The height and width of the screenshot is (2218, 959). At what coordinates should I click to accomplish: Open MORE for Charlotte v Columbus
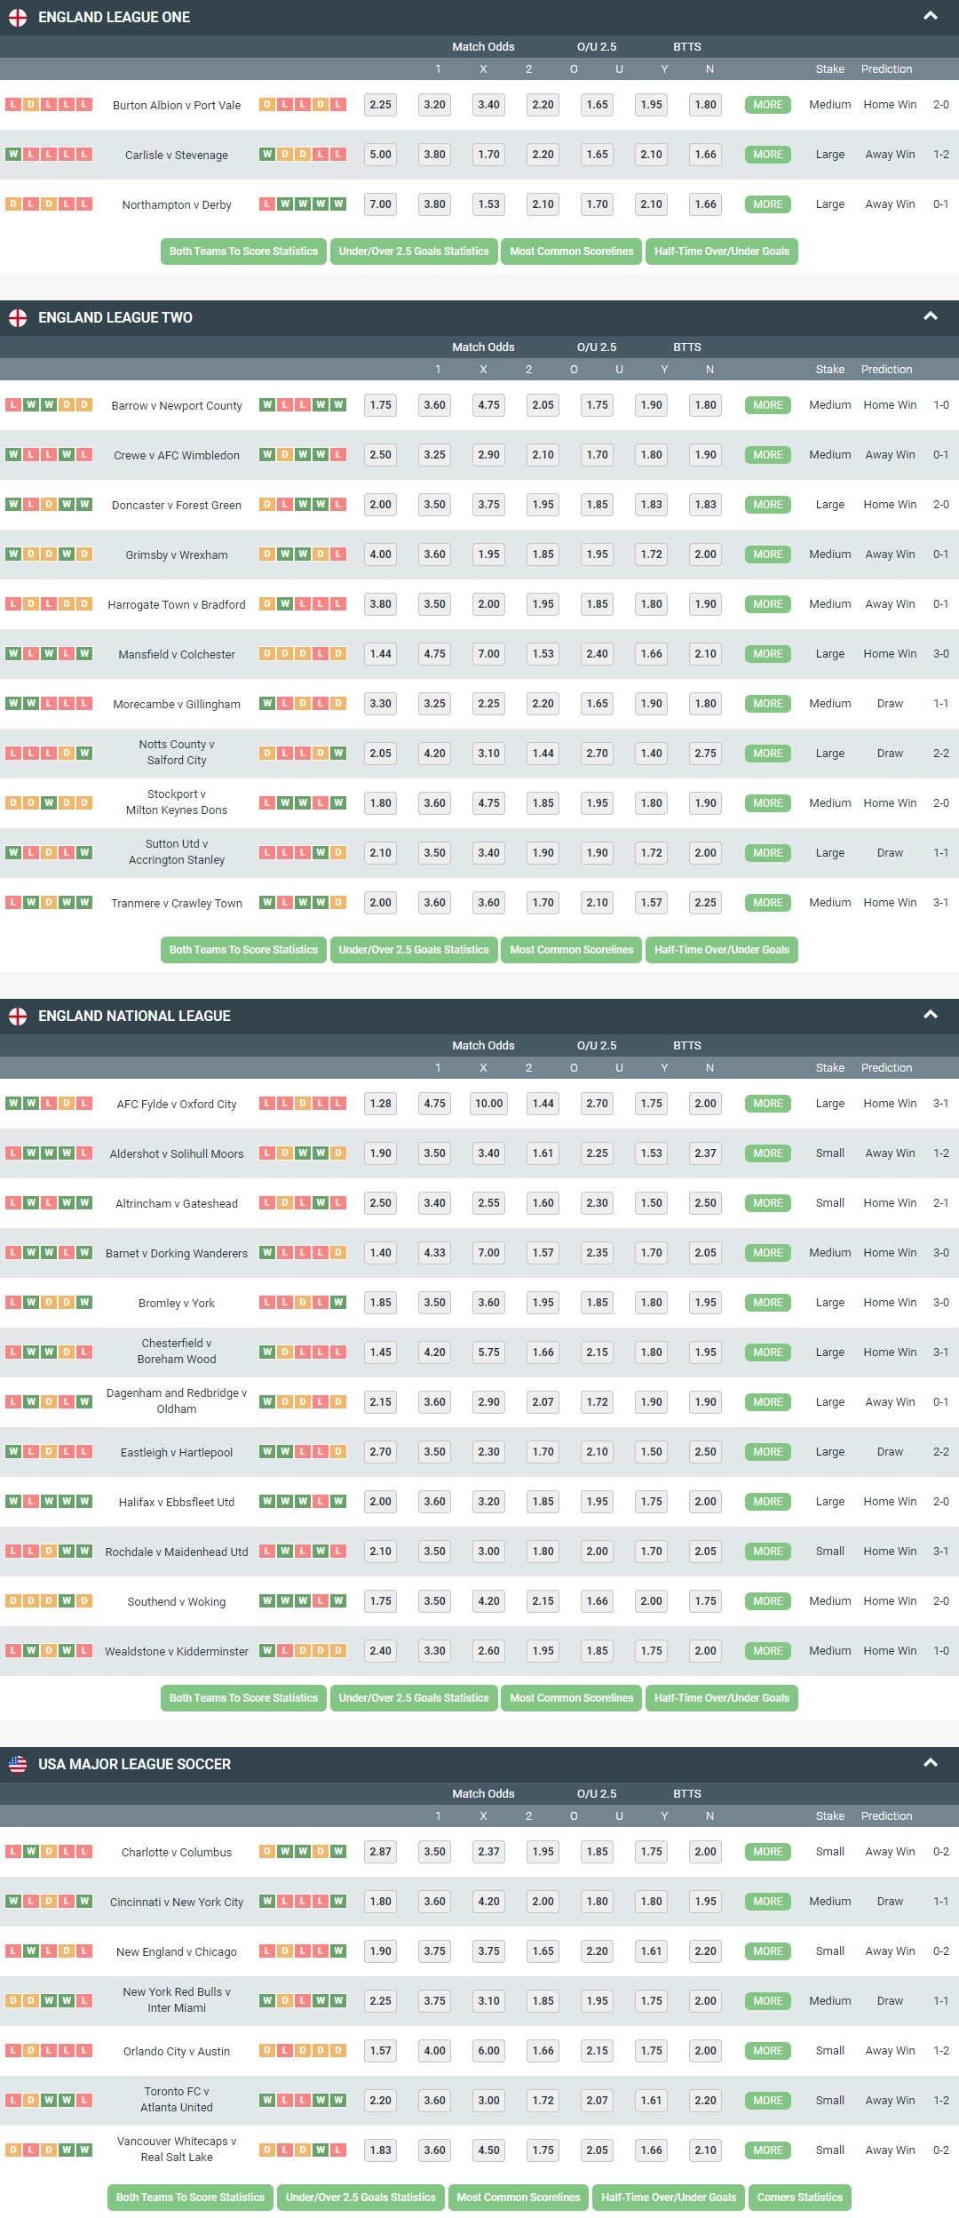pyautogui.click(x=768, y=1852)
